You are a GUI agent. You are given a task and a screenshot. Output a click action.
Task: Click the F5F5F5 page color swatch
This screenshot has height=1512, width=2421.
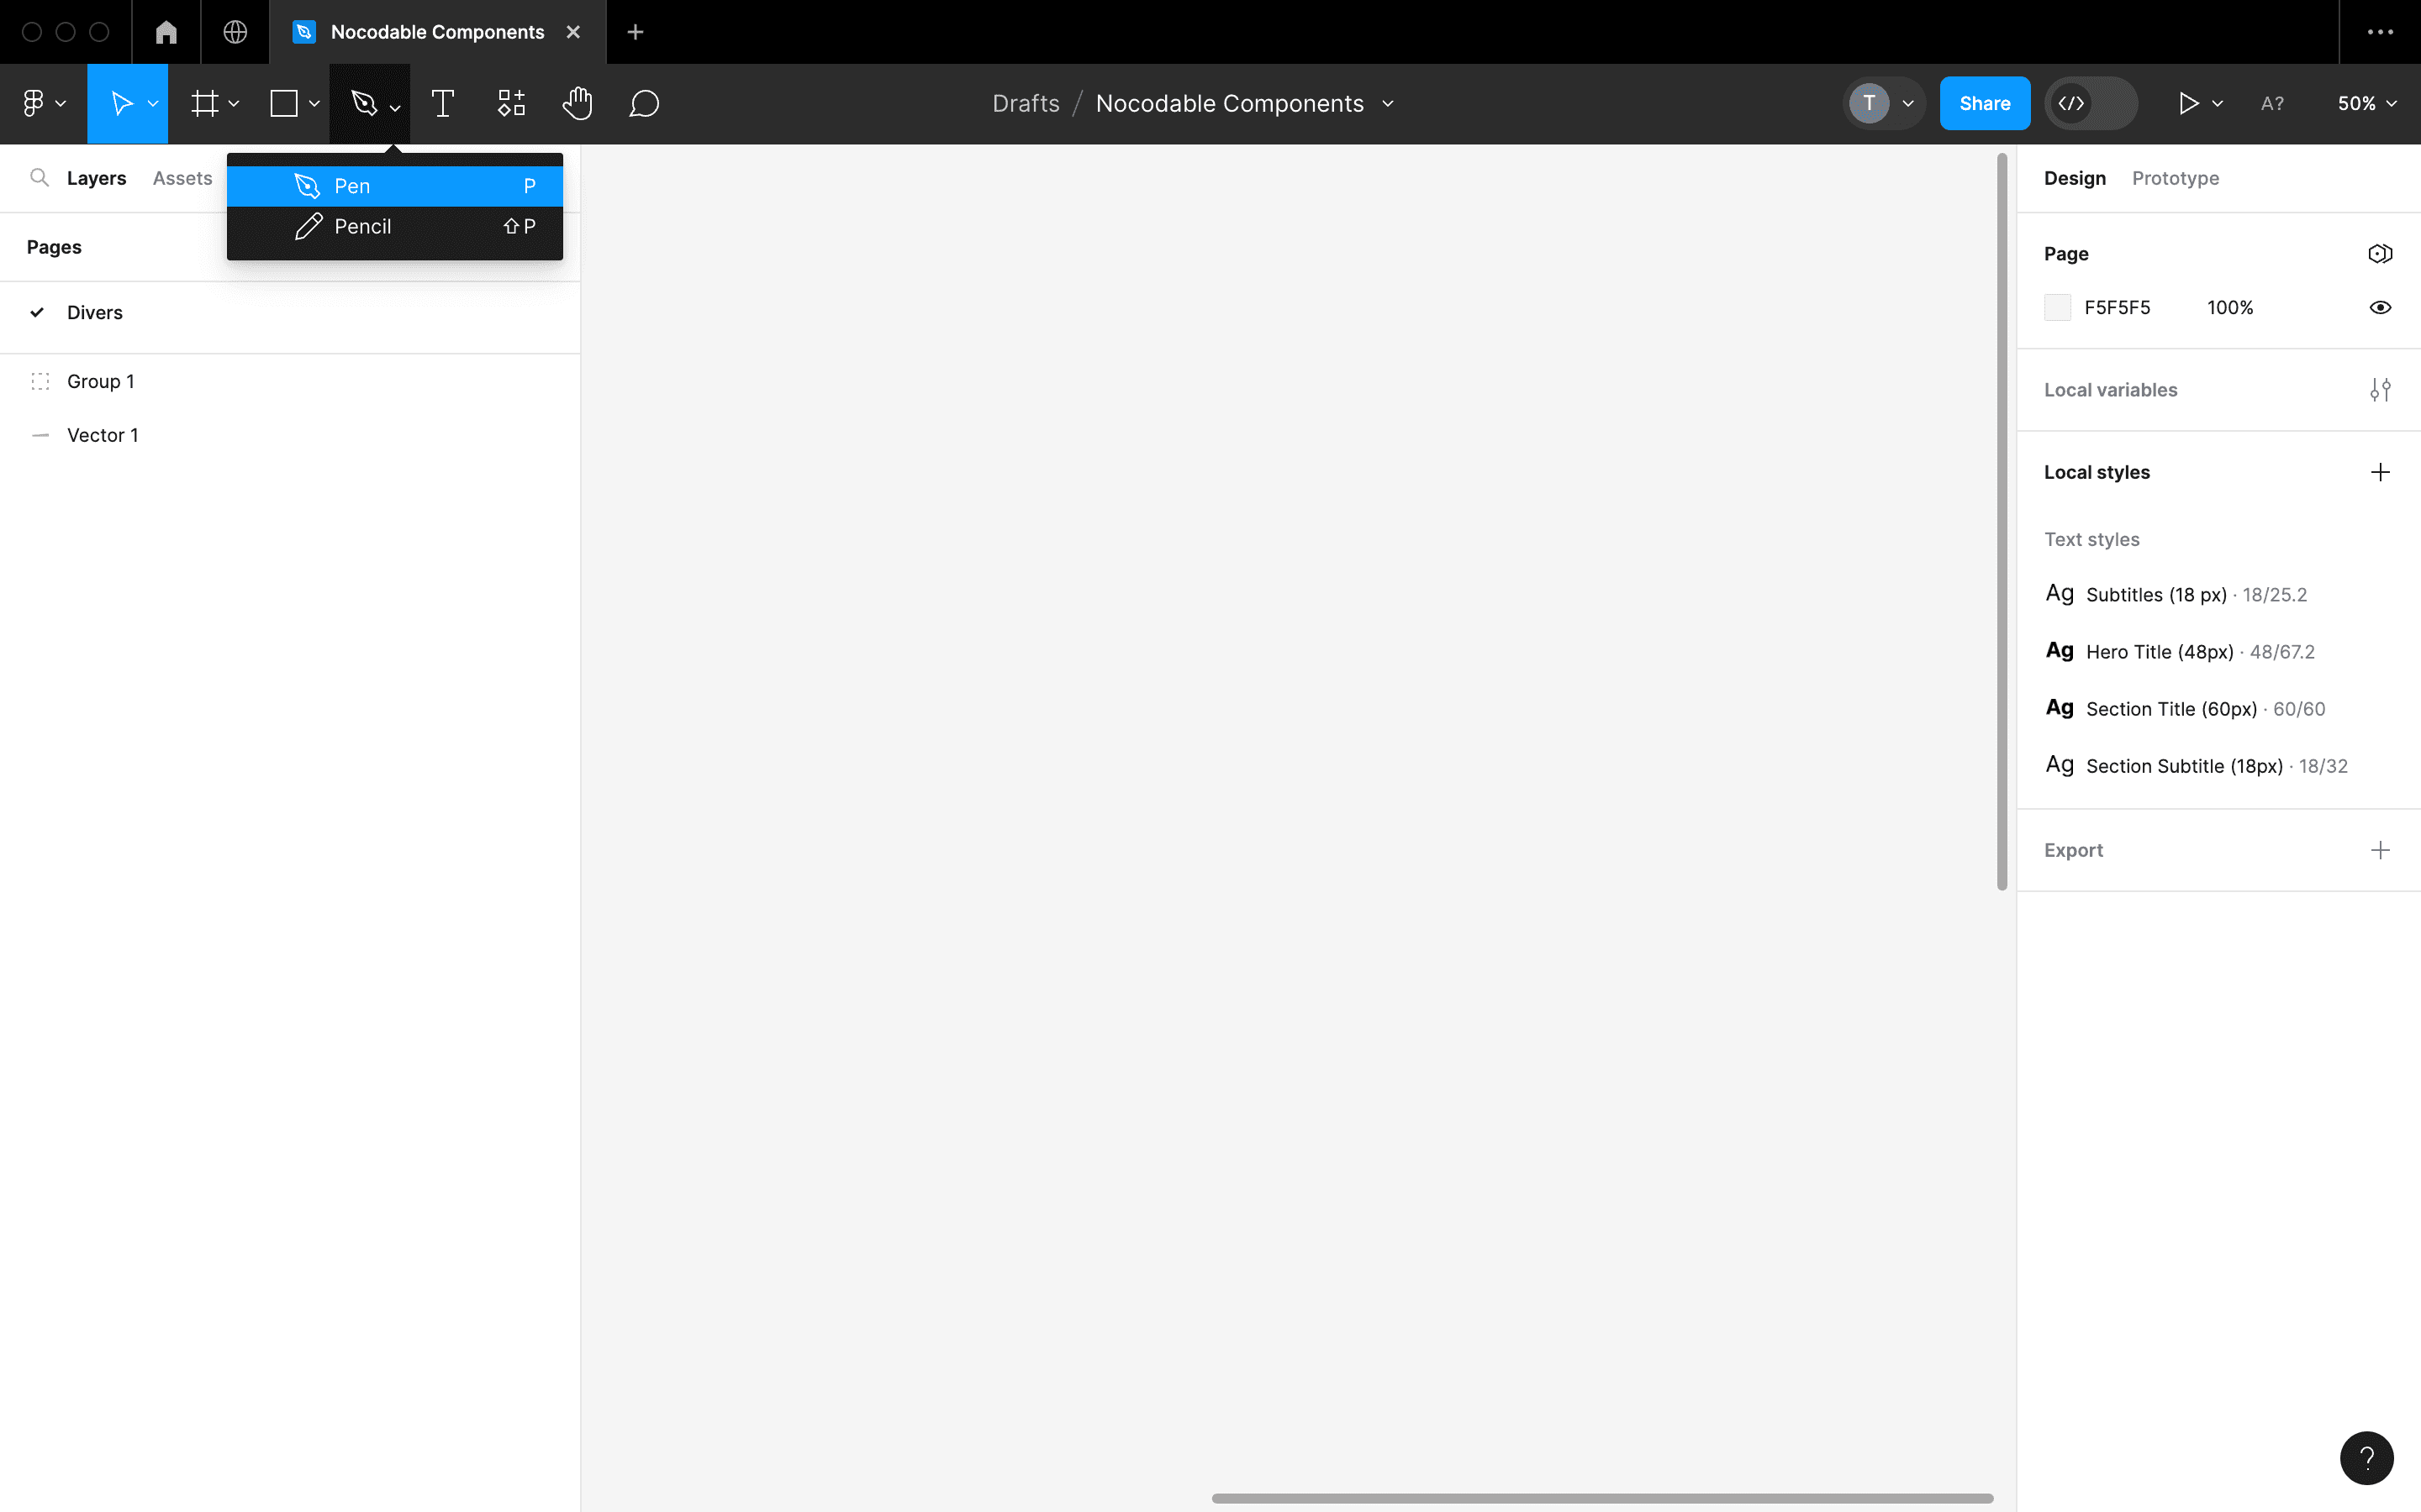pos(2057,307)
